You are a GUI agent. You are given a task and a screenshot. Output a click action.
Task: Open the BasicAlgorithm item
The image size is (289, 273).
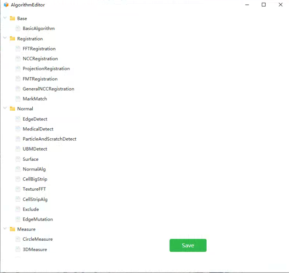tap(39, 28)
